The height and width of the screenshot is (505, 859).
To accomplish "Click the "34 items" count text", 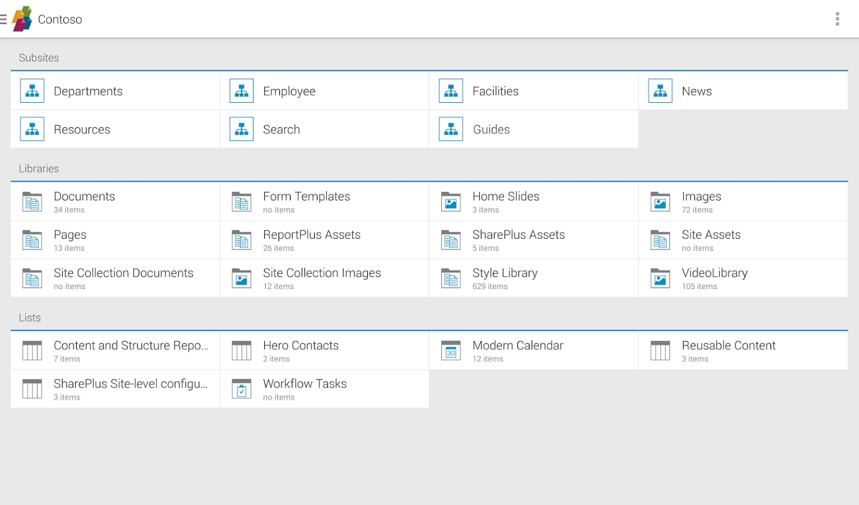I will coord(69,210).
